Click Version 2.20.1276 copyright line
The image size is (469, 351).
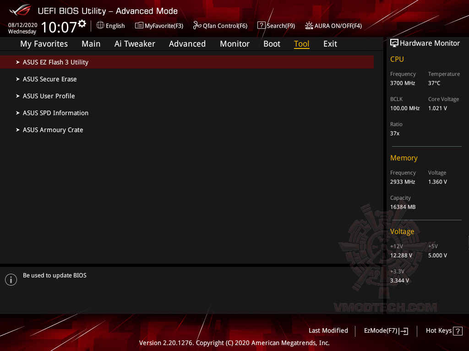234,343
